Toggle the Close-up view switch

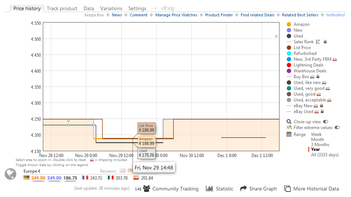point(325,122)
